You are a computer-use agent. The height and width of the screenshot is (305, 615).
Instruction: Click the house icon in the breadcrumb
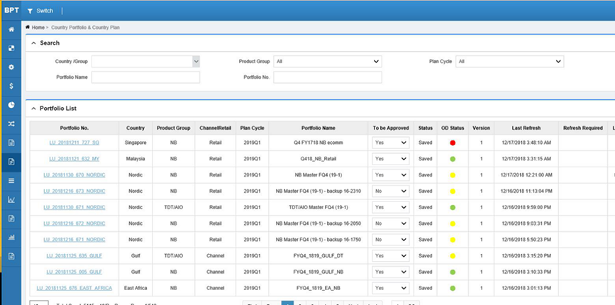click(28, 28)
